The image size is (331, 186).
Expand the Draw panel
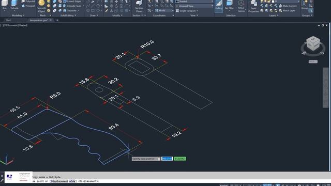[x=94, y=16]
